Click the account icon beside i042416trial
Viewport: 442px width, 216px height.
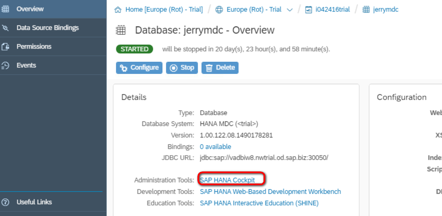tap(308, 10)
